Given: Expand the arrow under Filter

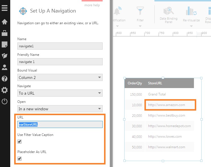Looking at the screenshot, I should 140,26.
